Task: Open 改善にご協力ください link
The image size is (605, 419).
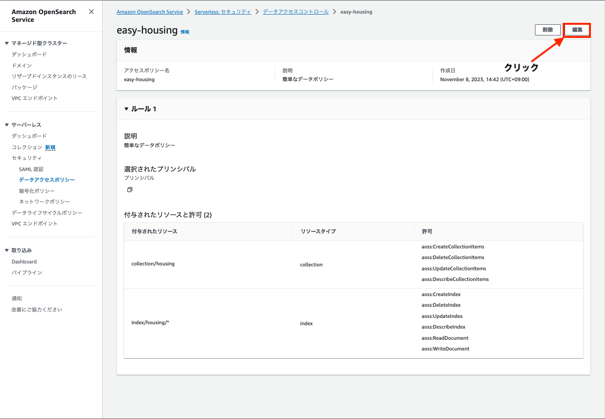Action: tap(37, 310)
